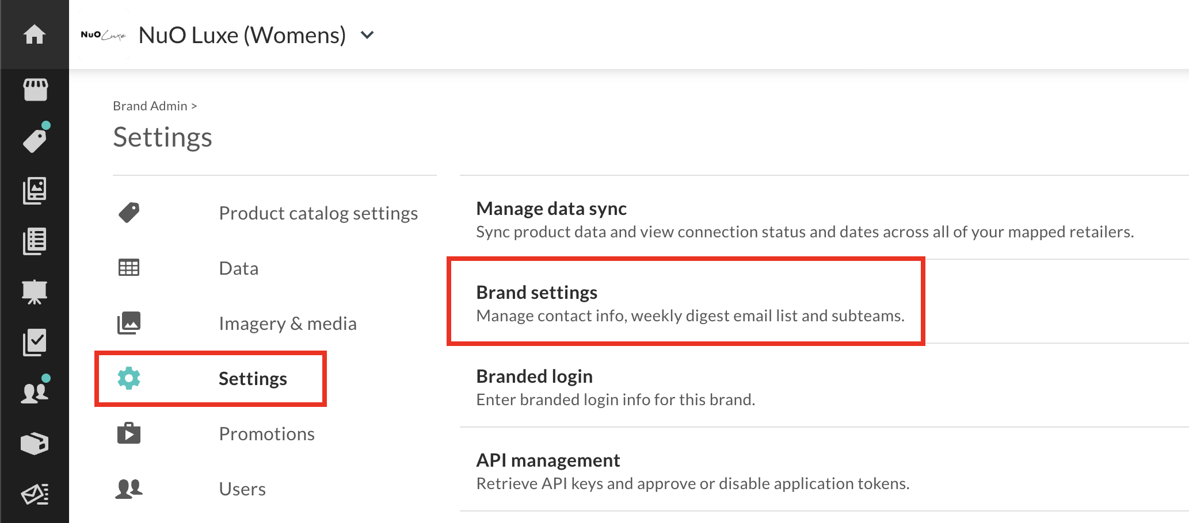Screen dimensions: 1189x523
Task: Open the package box icon in sidebar
Action: tap(35, 444)
